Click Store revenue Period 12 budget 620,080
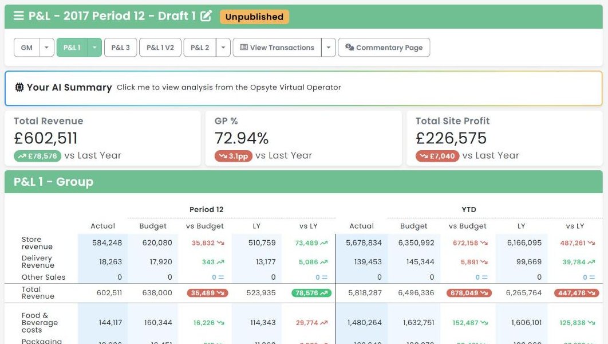This screenshot has width=608, height=344. tap(157, 243)
